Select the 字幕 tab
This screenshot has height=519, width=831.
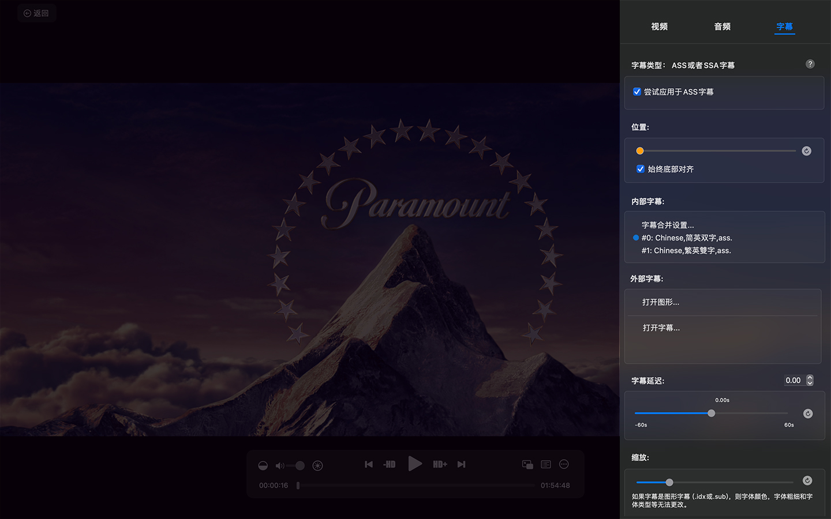[784, 27]
